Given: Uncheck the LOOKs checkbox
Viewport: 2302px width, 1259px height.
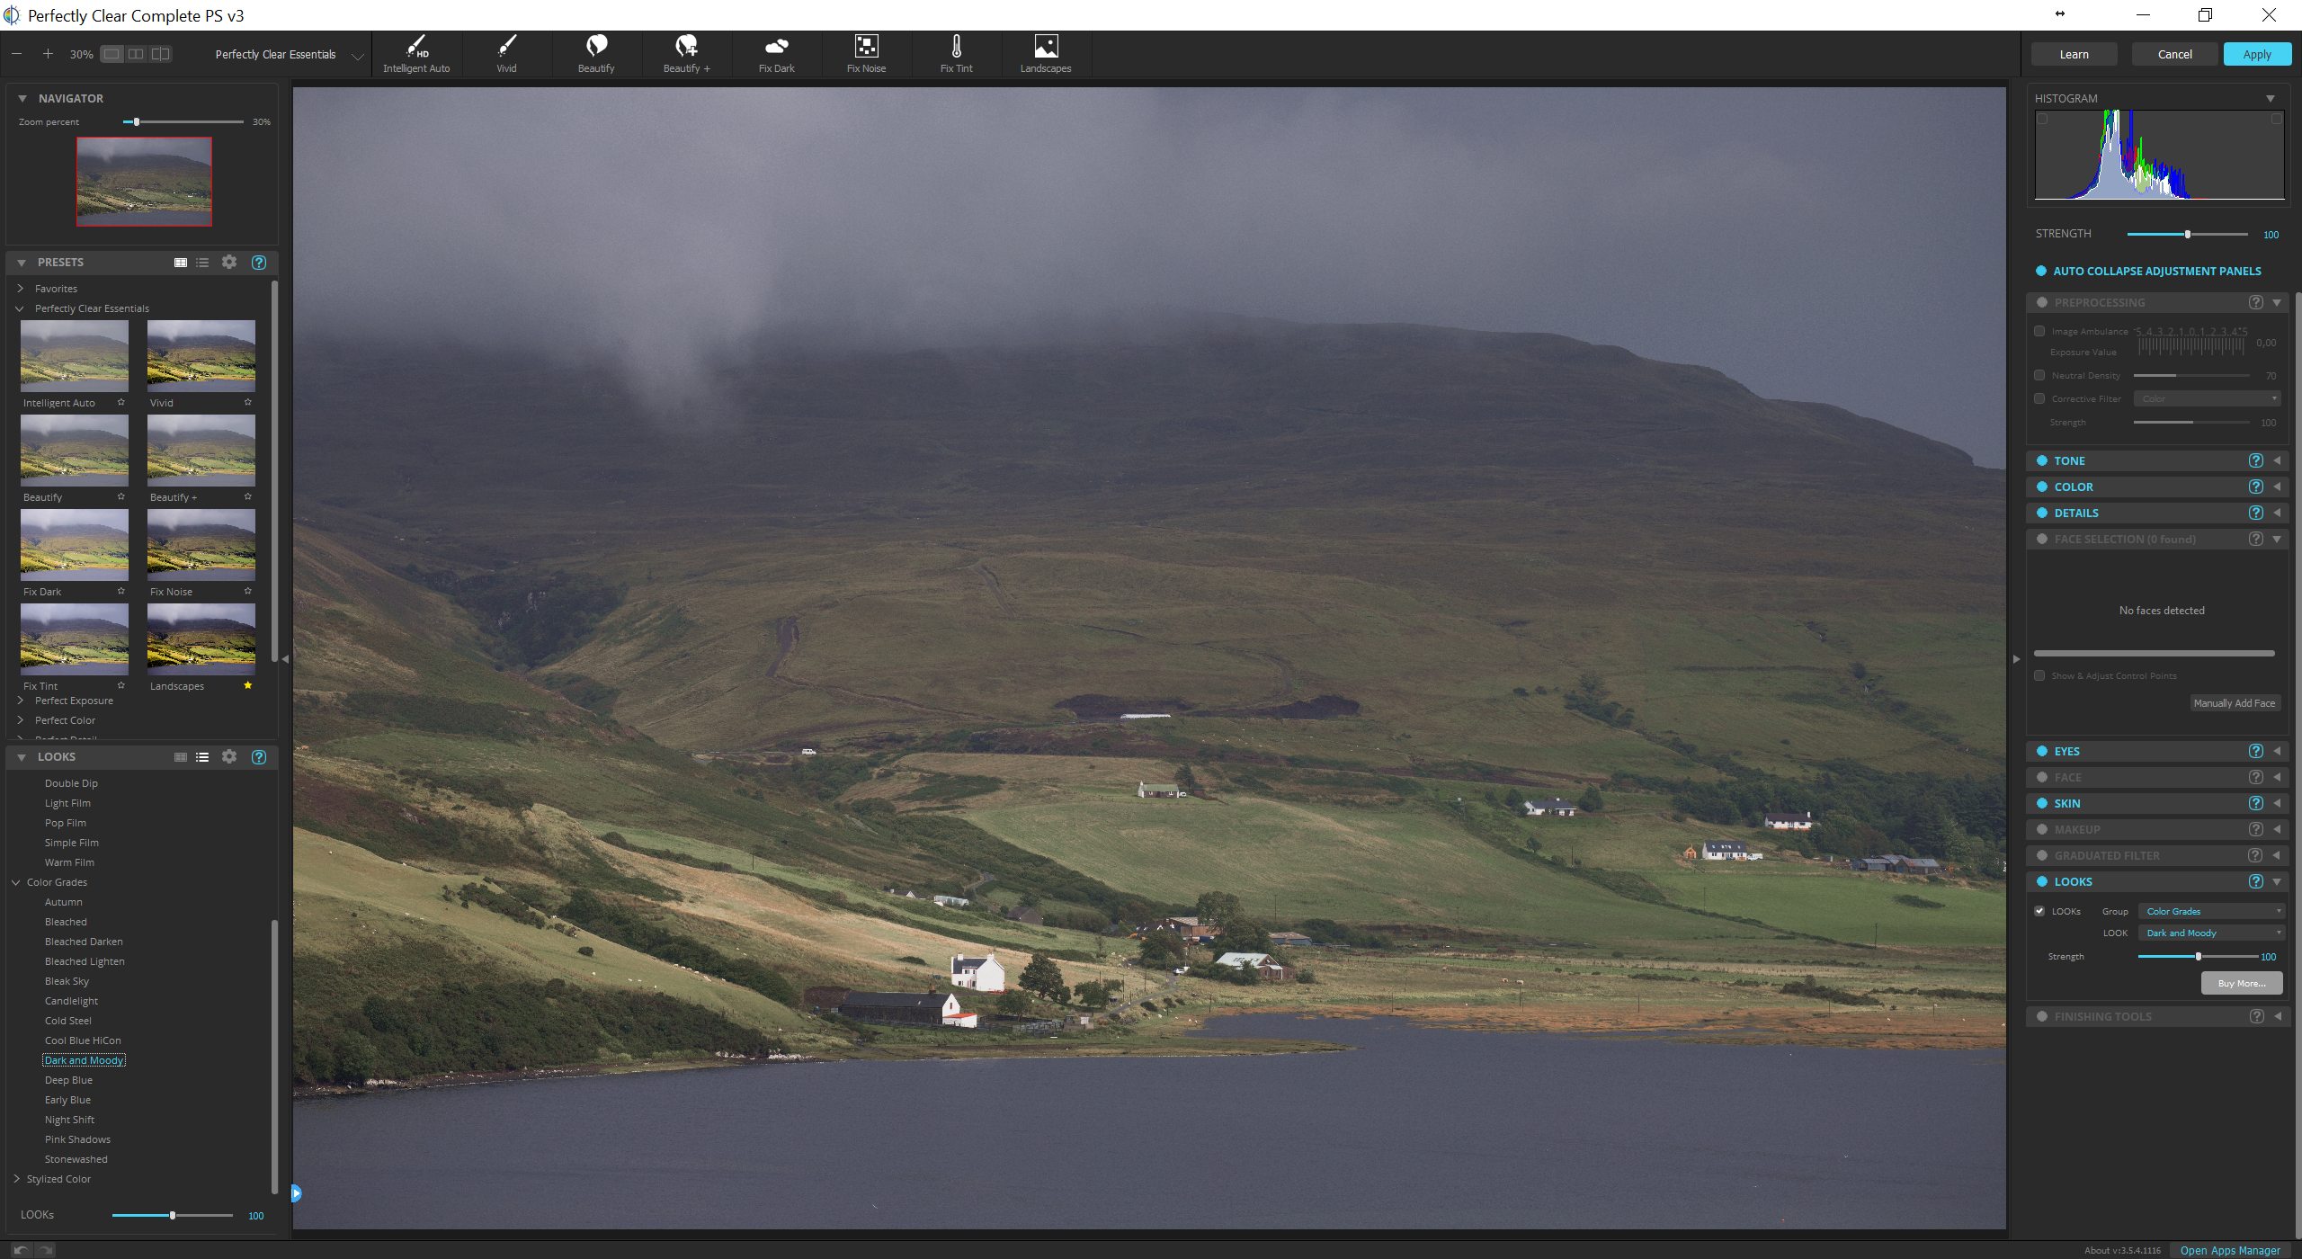Looking at the screenshot, I should (x=2039, y=911).
